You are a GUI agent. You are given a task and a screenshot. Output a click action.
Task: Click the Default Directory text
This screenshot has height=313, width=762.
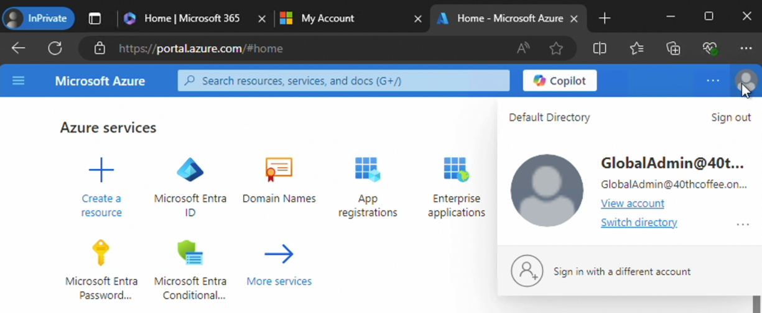[x=549, y=117]
